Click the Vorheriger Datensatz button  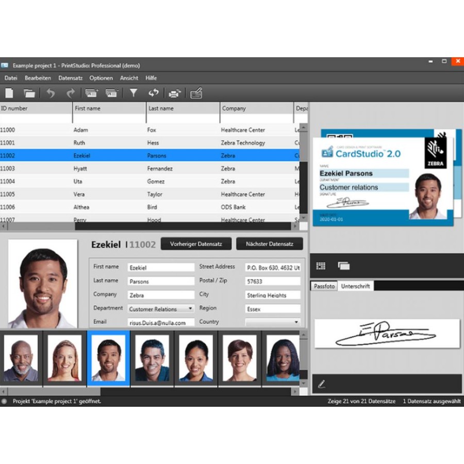pyautogui.click(x=195, y=244)
